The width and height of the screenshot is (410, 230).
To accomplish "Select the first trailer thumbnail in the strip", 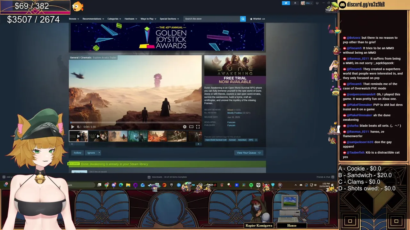I will pyautogui.click(x=78, y=136).
